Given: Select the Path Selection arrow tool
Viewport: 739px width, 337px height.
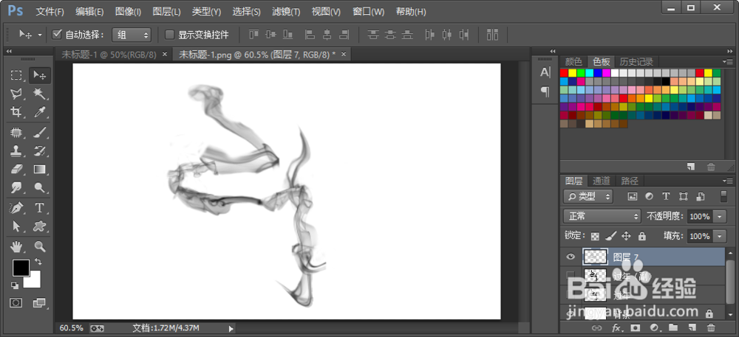Looking at the screenshot, I should point(16,226).
